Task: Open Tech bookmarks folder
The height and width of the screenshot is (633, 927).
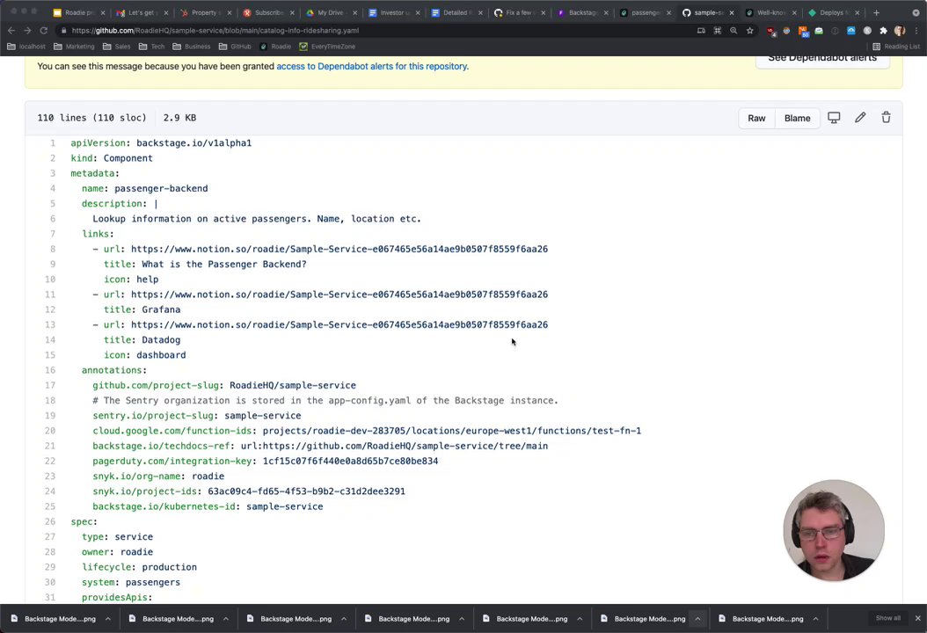Action: tap(152, 47)
